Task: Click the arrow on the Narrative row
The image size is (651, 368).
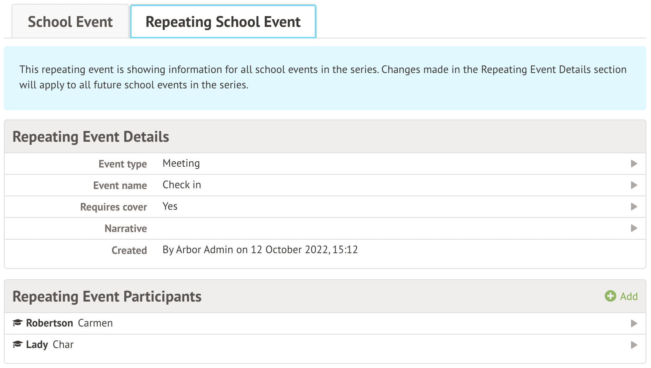Action: (634, 228)
